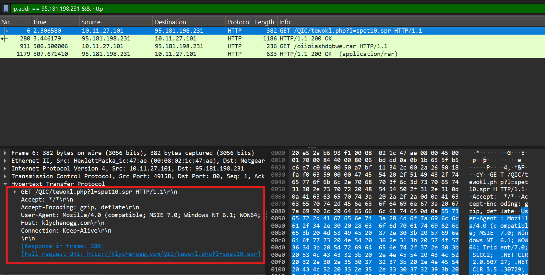Image resolution: width=545 pixels, height=275 pixels.
Task: Select packet 1179 application/rar response row
Action: click(272, 54)
